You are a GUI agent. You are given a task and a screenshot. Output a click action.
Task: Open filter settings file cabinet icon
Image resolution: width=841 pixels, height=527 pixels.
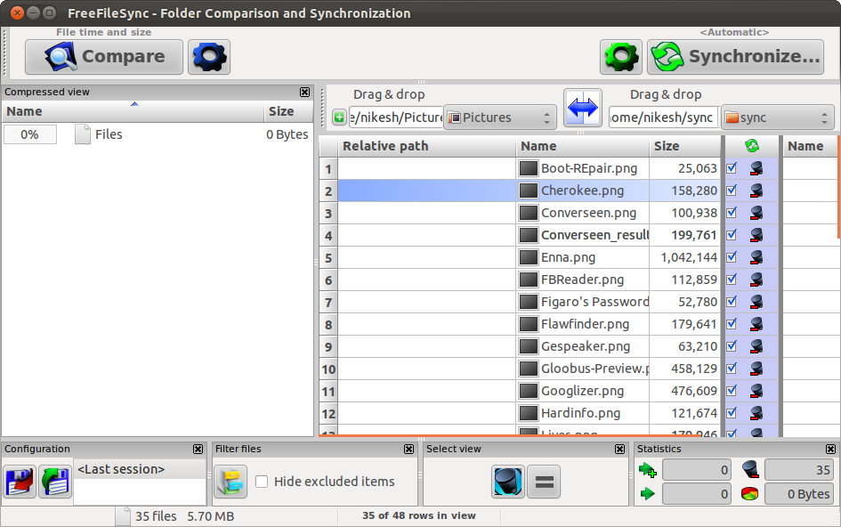coord(231,482)
